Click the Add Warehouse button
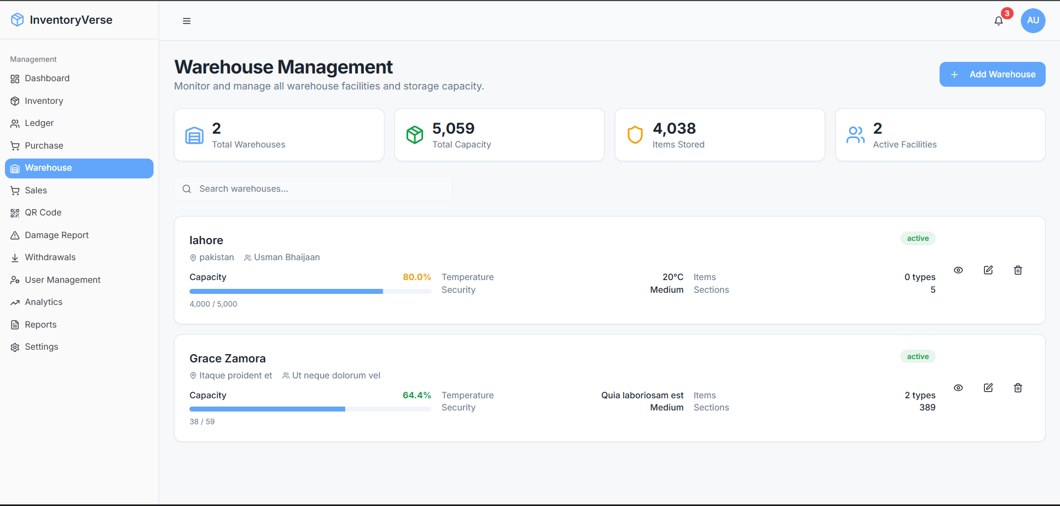Viewport: 1060px width, 506px height. [992, 74]
